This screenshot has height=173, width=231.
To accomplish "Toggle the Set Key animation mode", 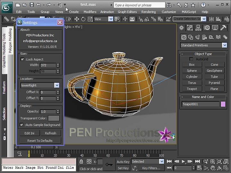I will pos(123,168).
